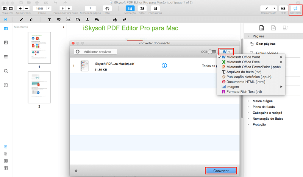Choose Formato Rich Text (.rtf)

pyautogui.click(x=251, y=92)
